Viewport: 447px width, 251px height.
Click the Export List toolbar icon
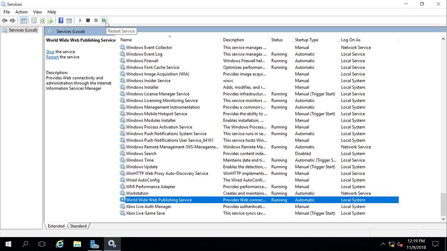tap(50, 21)
